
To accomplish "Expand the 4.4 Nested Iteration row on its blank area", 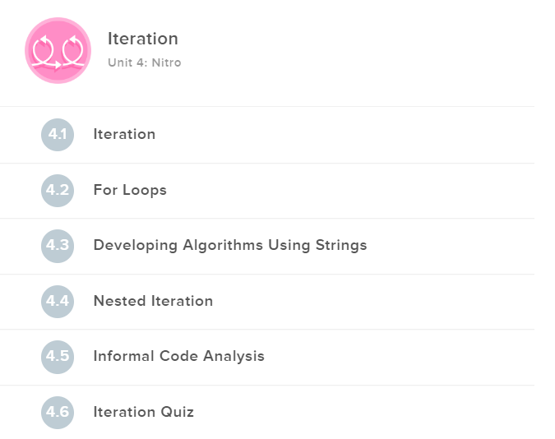I will click(370, 302).
